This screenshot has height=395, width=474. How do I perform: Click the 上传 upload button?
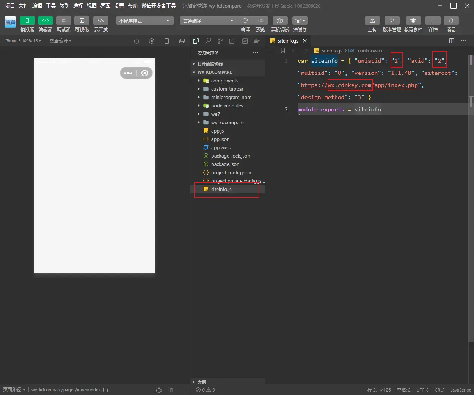click(372, 21)
